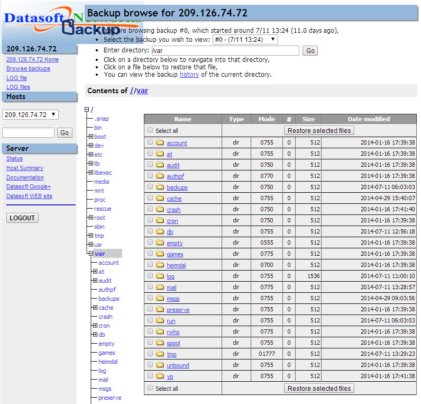Check the top Select all checkbox
421x404 pixels.
pyautogui.click(x=151, y=130)
